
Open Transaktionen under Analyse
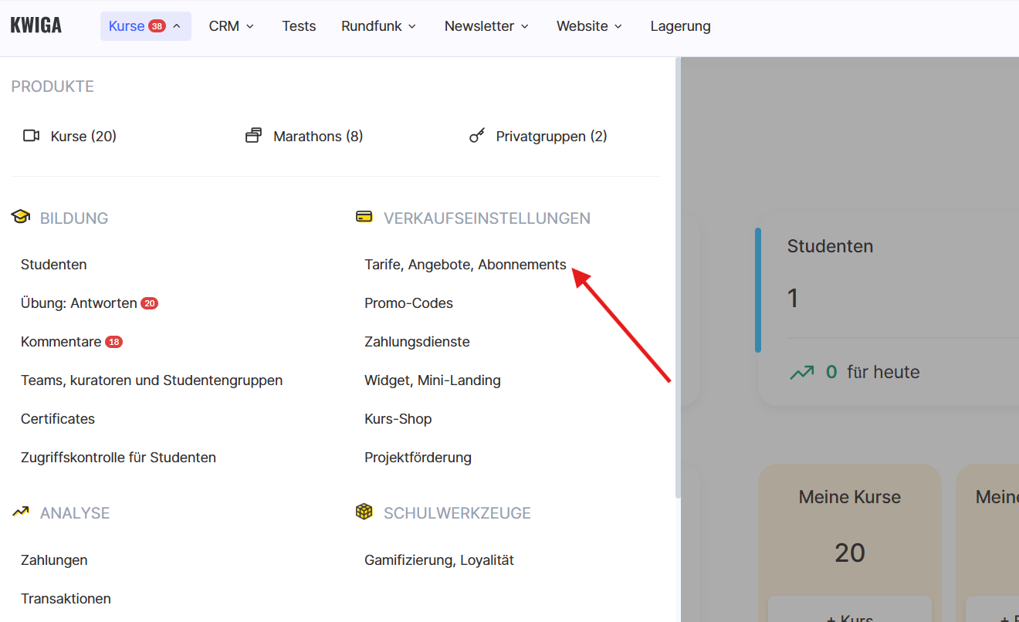(66, 599)
